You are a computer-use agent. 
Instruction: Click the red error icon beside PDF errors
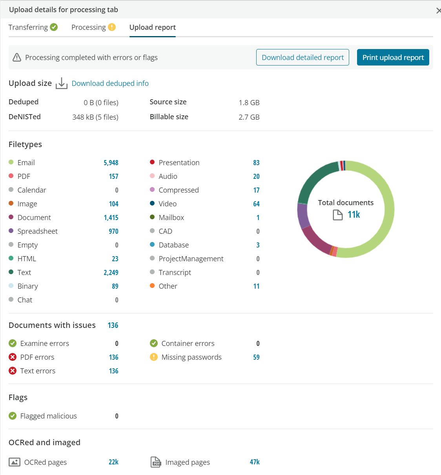click(x=12, y=357)
